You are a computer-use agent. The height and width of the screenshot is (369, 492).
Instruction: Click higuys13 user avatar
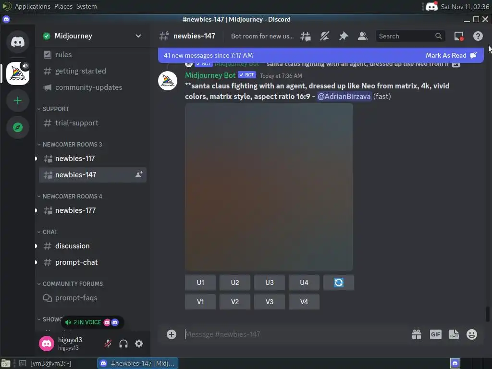point(47,343)
